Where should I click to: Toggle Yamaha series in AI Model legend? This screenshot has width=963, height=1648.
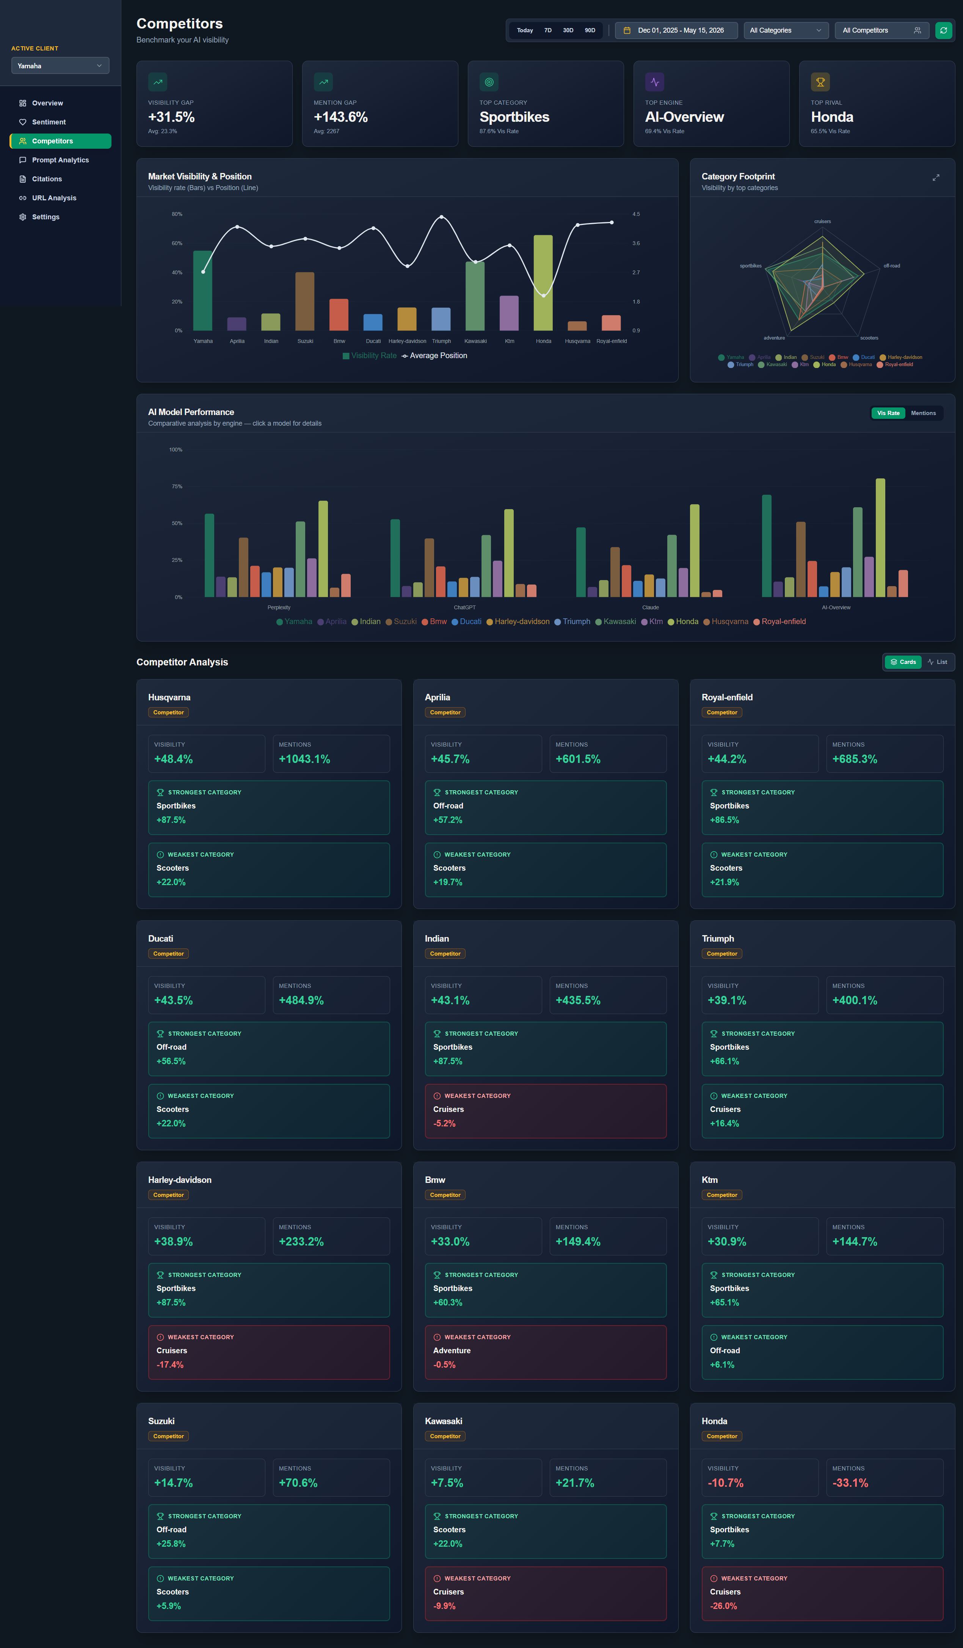[294, 622]
